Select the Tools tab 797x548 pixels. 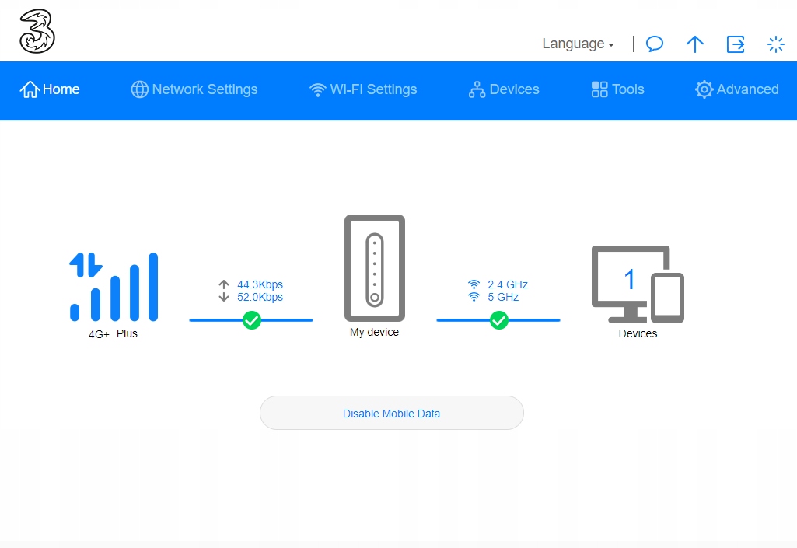click(x=618, y=89)
